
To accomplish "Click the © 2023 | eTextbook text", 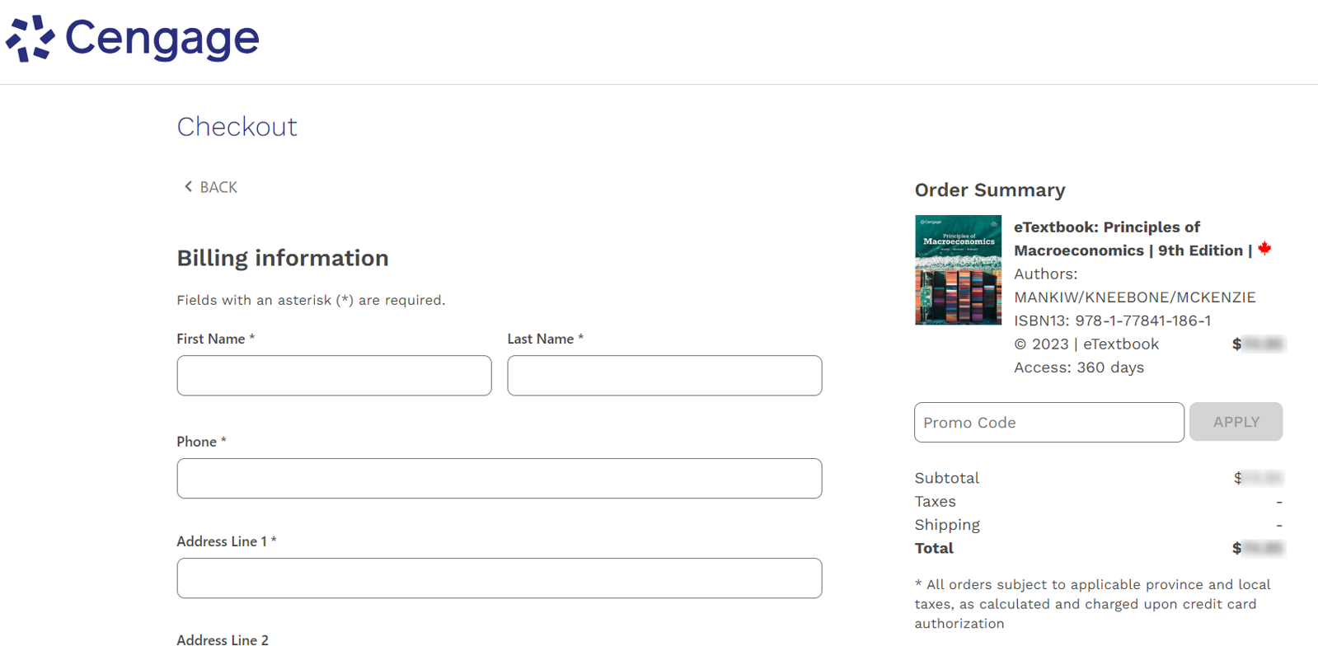I will (1086, 344).
